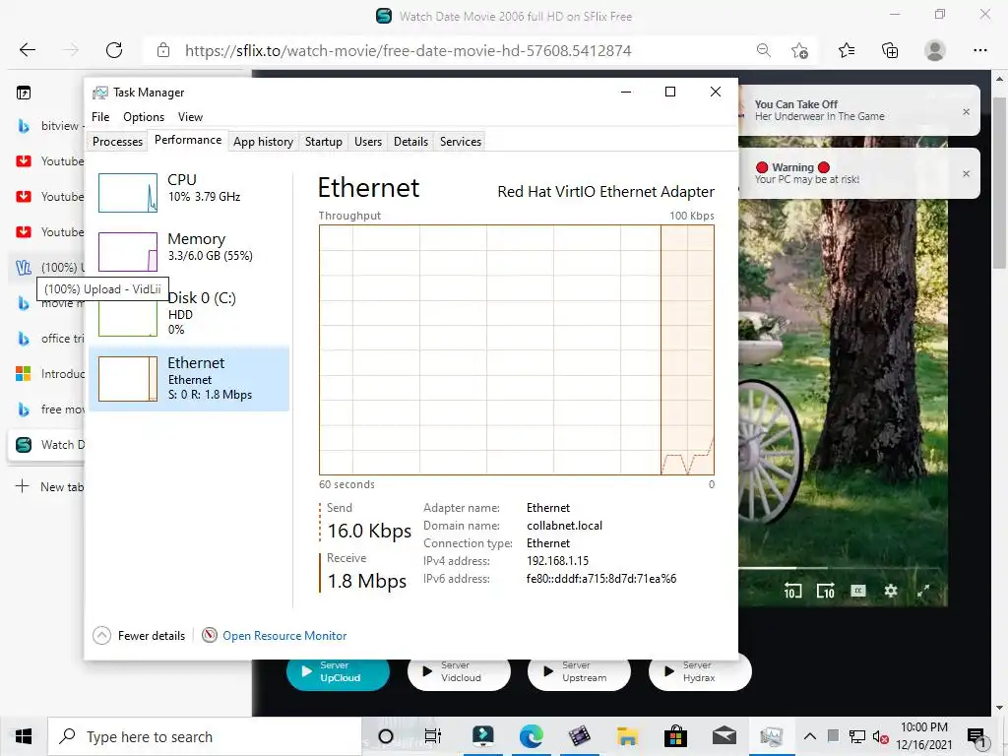Switch to the Users tab
This screenshot has width=1008, height=756.
click(x=368, y=142)
